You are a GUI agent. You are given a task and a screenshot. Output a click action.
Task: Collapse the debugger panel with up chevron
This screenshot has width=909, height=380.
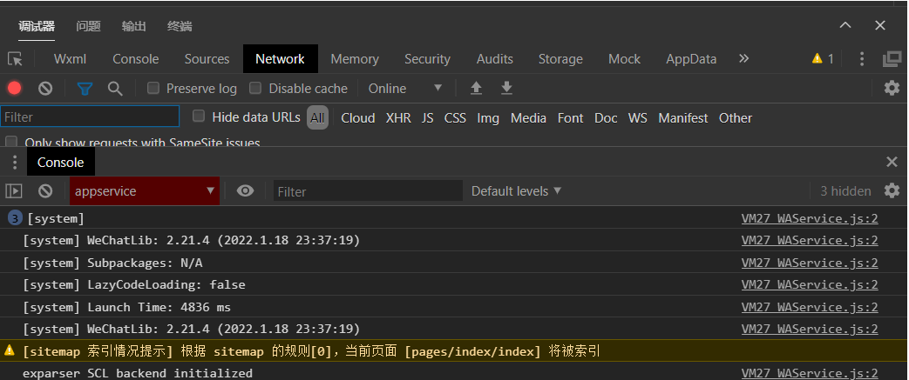[845, 25]
